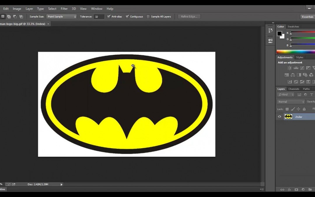This screenshot has height=197, width=315.
Task: Add a Posterize adjustment
Action: coord(296,82)
